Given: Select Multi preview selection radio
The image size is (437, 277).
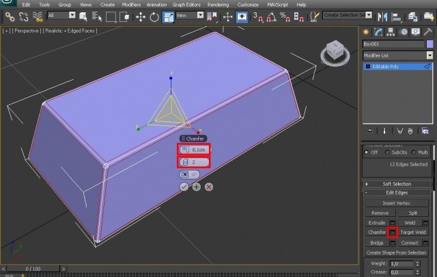Looking at the screenshot, I should 414,152.
